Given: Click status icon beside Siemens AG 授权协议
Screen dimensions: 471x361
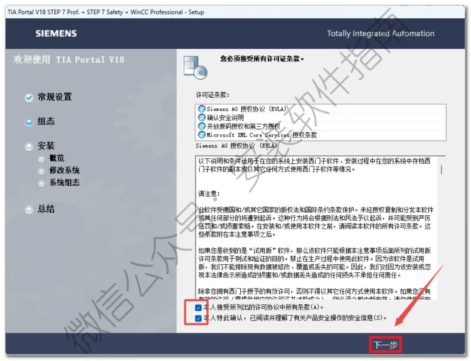Looking at the screenshot, I should click(x=202, y=109).
